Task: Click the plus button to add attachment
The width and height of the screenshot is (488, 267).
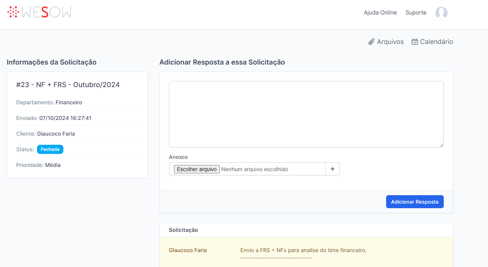Action: (x=332, y=169)
